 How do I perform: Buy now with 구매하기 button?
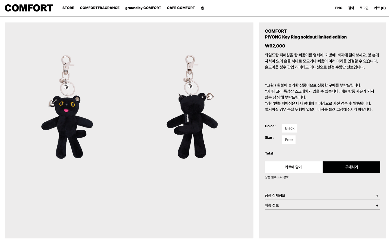click(x=351, y=167)
